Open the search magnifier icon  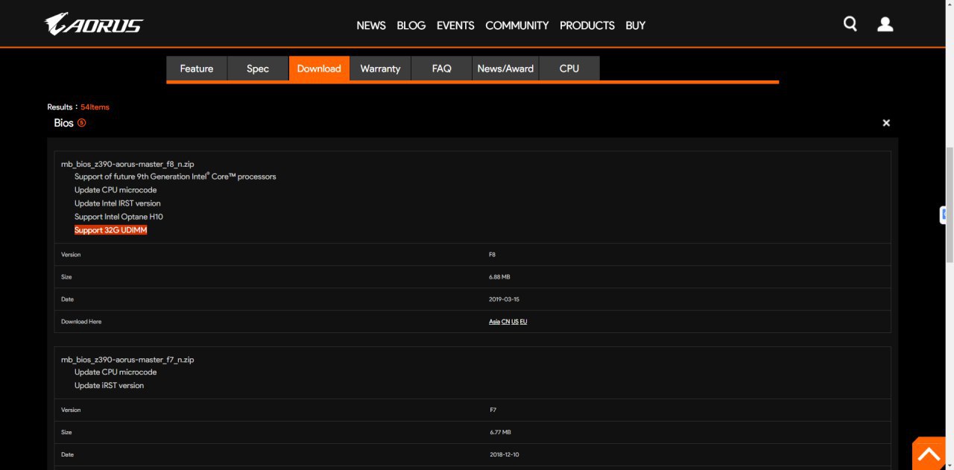(x=850, y=24)
